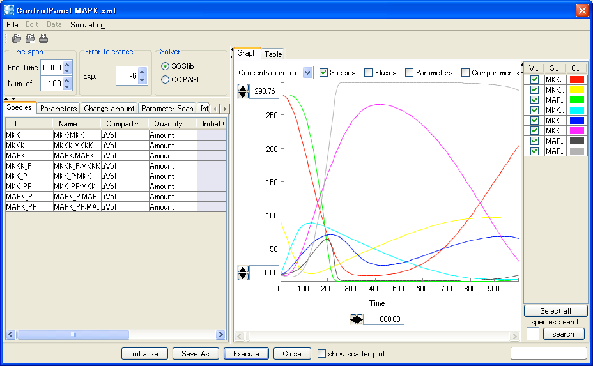Hide the green MAP series checkbox
The width and height of the screenshot is (593, 366).
[x=534, y=100]
